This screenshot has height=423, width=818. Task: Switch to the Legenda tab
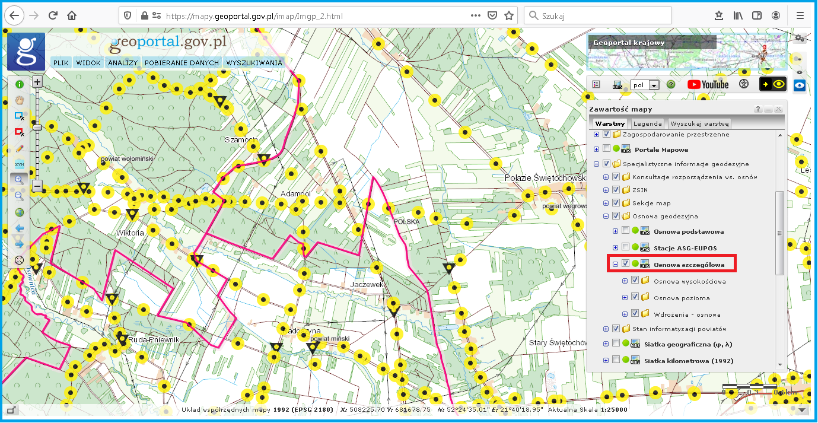pos(647,124)
